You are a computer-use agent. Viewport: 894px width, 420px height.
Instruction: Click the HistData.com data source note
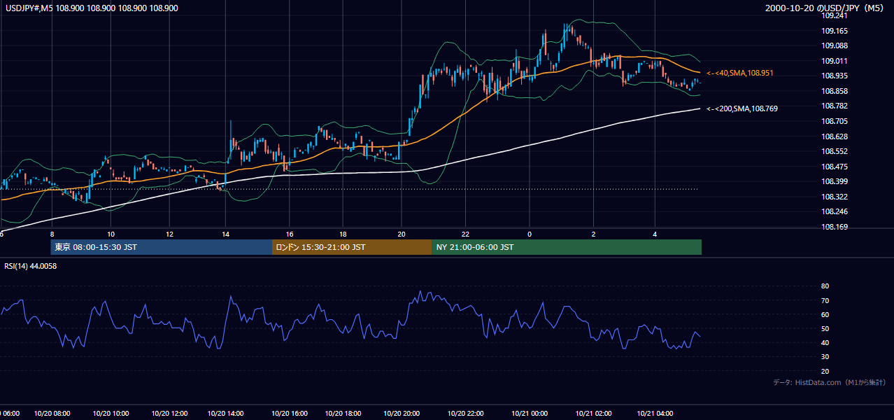pos(830,382)
